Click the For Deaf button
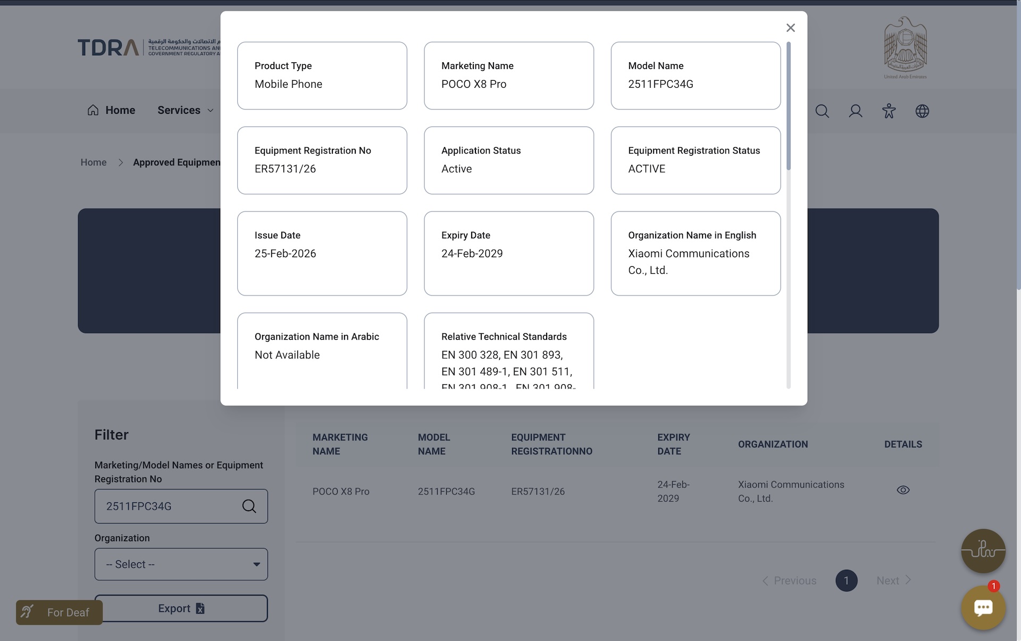This screenshot has height=641, width=1021. coord(59,612)
